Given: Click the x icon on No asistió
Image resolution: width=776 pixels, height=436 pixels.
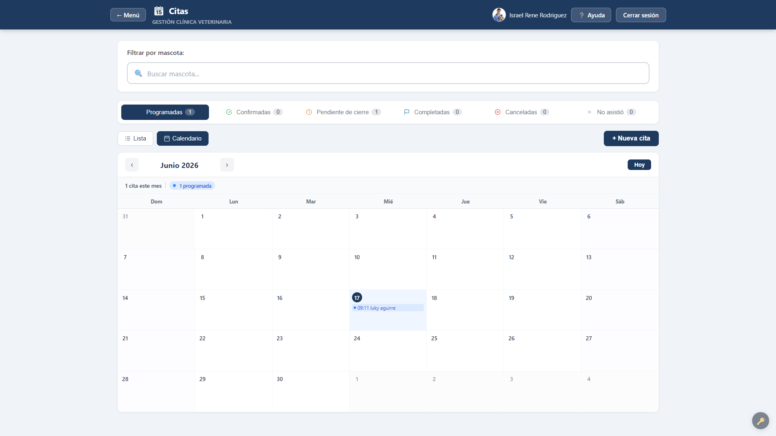Looking at the screenshot, I should 589,112.
